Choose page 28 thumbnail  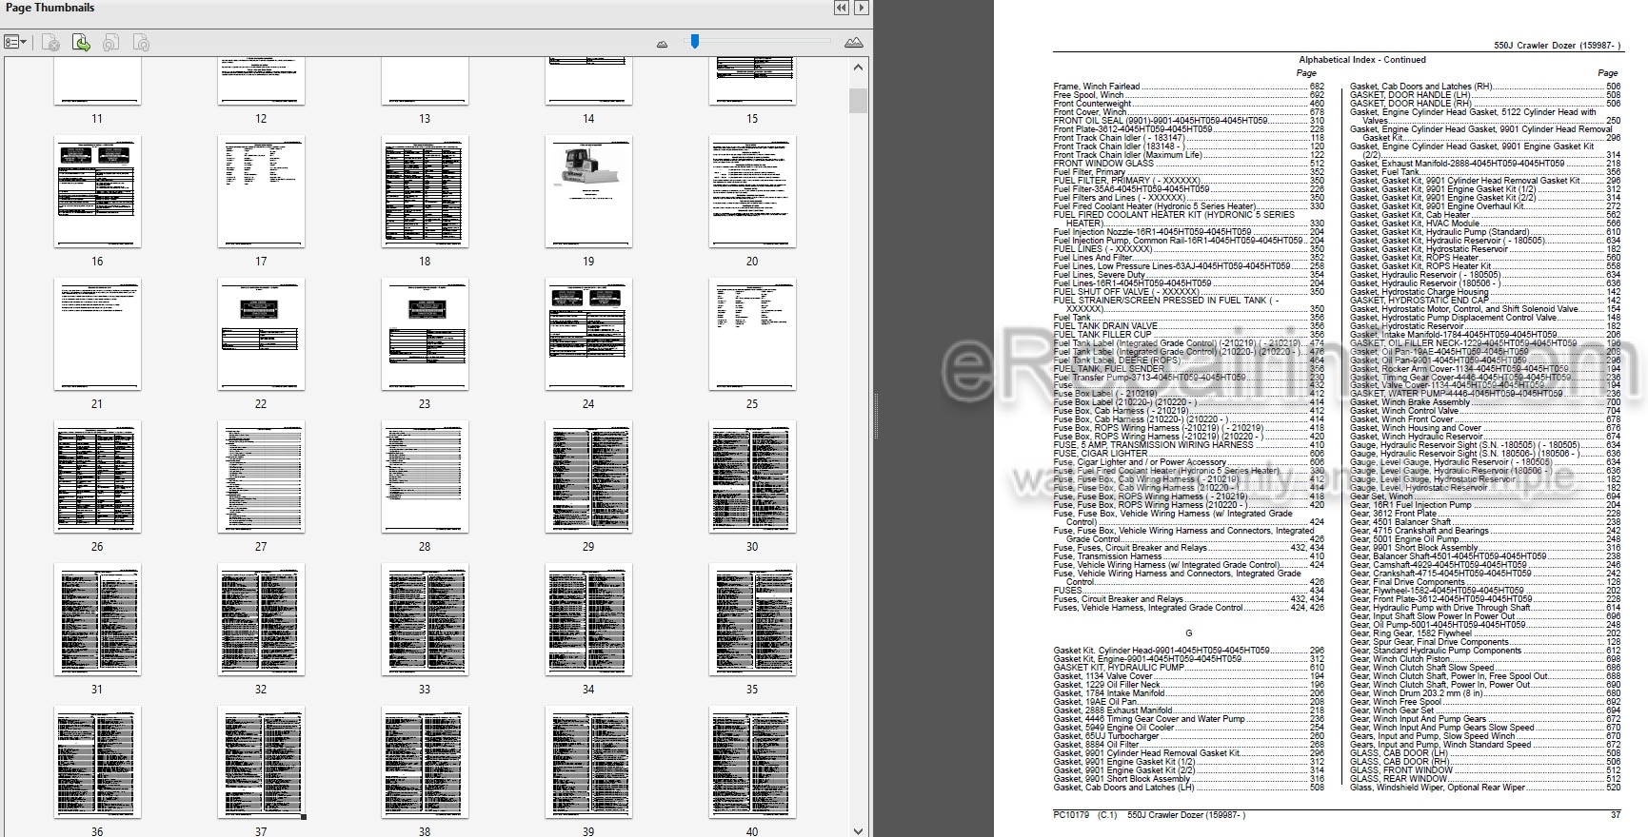(425, 477)
